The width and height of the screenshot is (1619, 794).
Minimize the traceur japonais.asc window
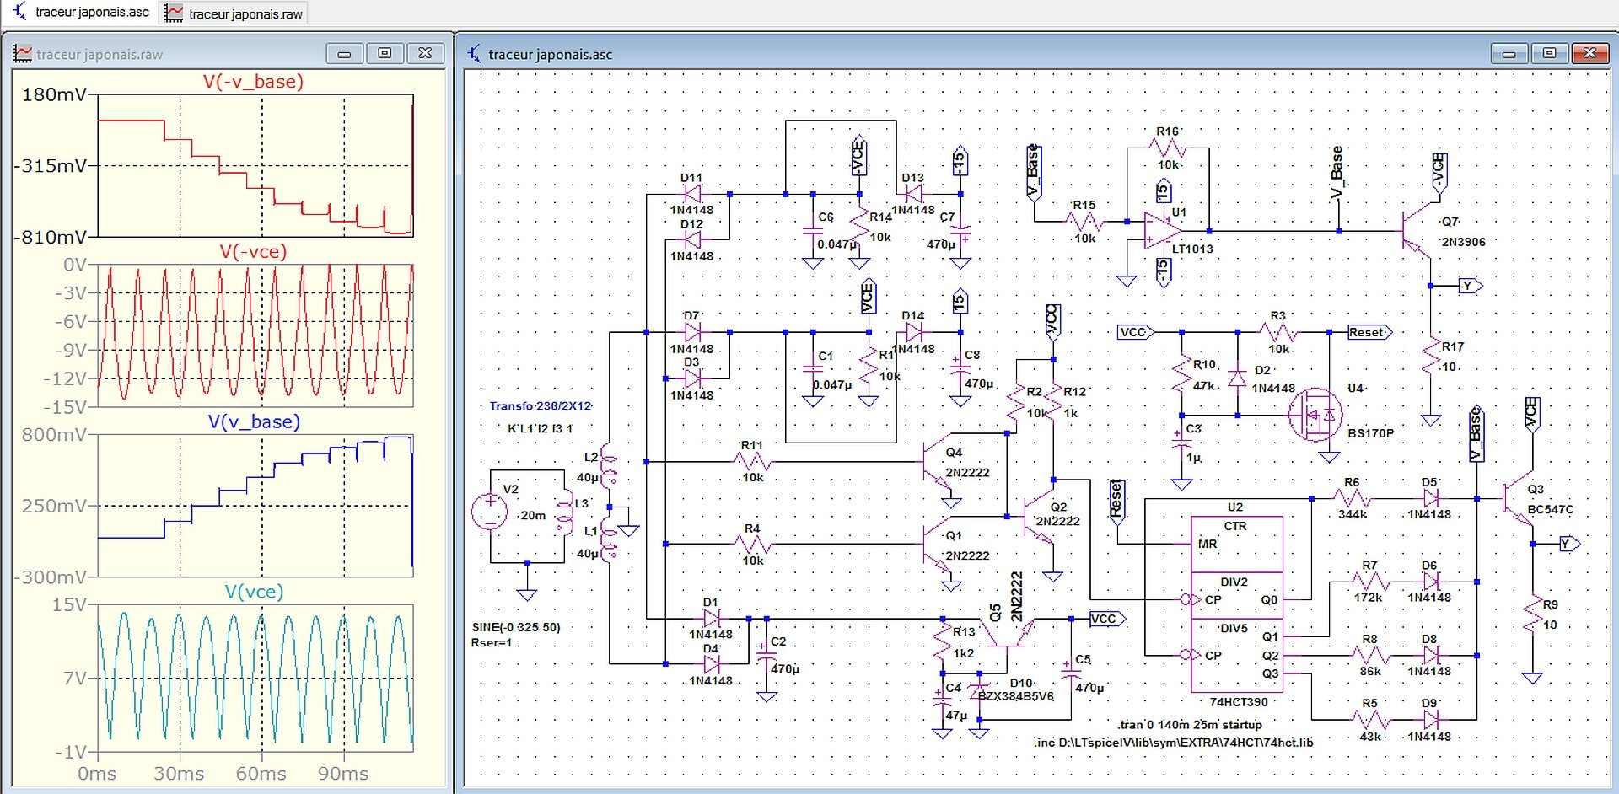click(x=1509, y=54)
